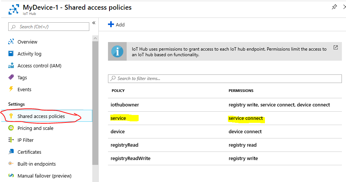Image resolution: width=346 pixels, height=182 pixels.
Task: Click the Activity log book icon
Action: click(x=11, y=54)
